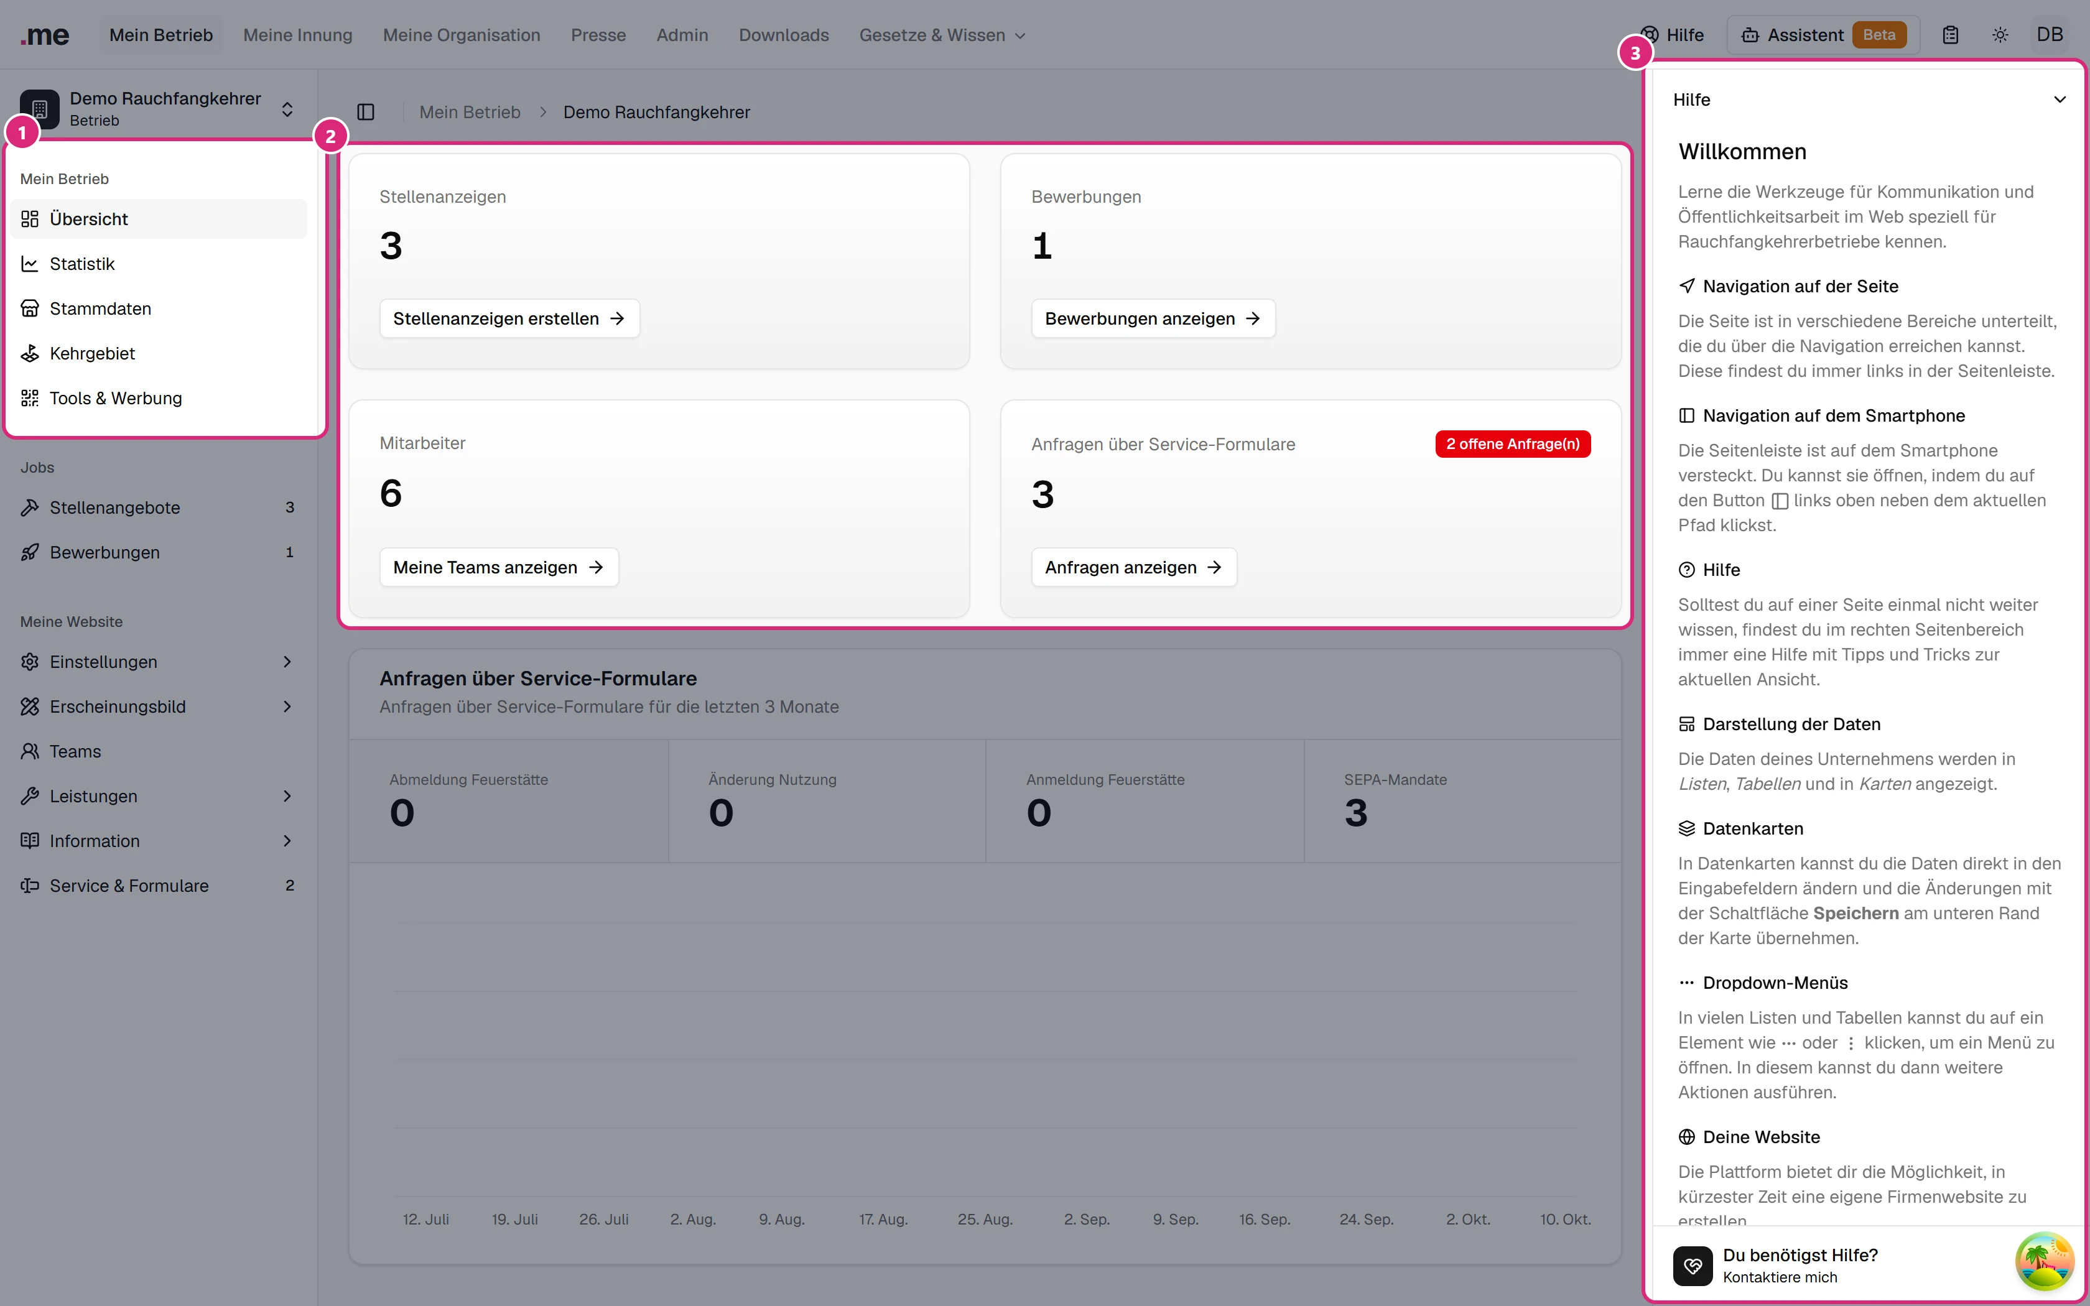Viewport: 2090px width, 1306px height.
Task: Expand the Gesetze & Wissen dropdown
Action: 942,35
